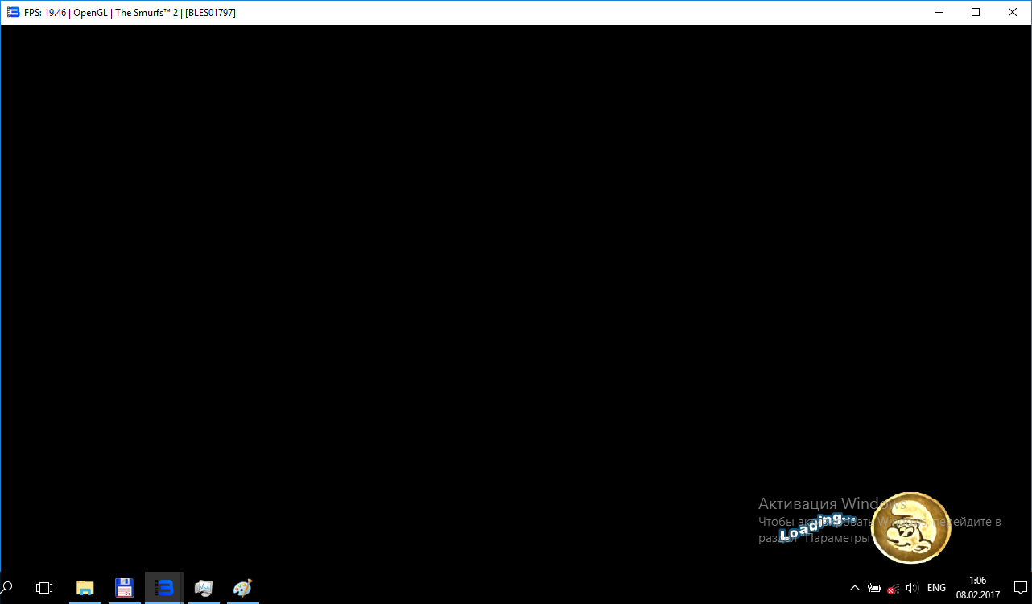The width and height of the screenshot is (1032, 604).
Task: Maximize the Smurfs 2 game window
Action: click(976, 12)
